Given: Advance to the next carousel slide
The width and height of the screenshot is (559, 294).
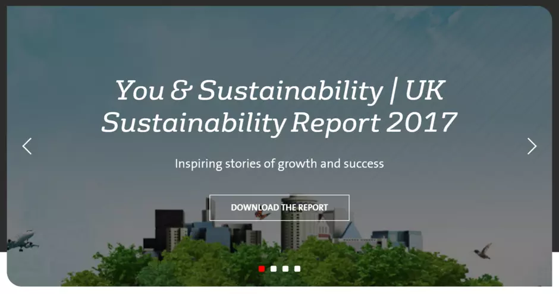Looking at the screenshot, I should coord(532,146).
